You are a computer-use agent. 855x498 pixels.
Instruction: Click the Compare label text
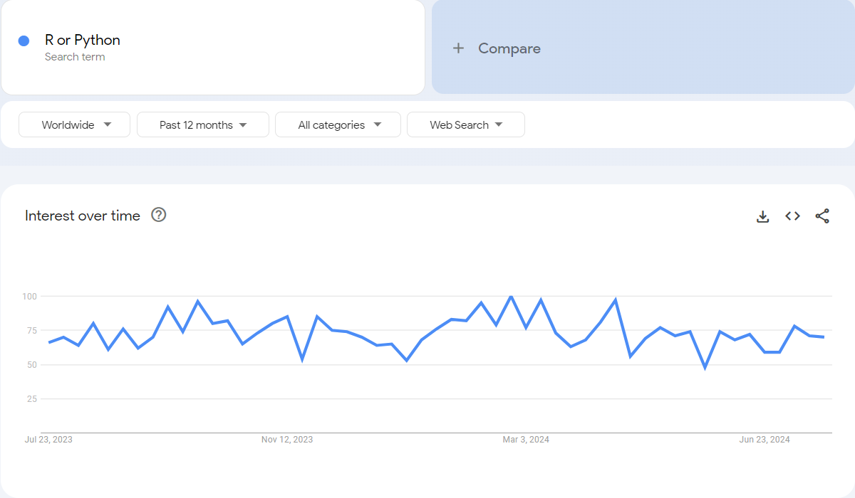(x=509, y=48)
